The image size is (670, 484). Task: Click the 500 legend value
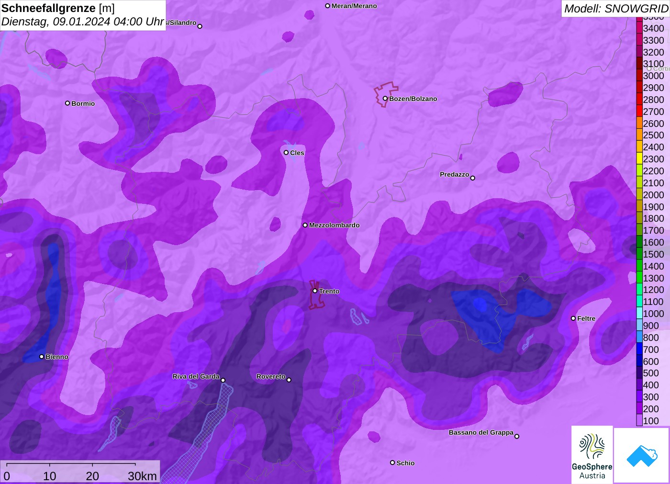pyautogui.click(x=651, y=373)
